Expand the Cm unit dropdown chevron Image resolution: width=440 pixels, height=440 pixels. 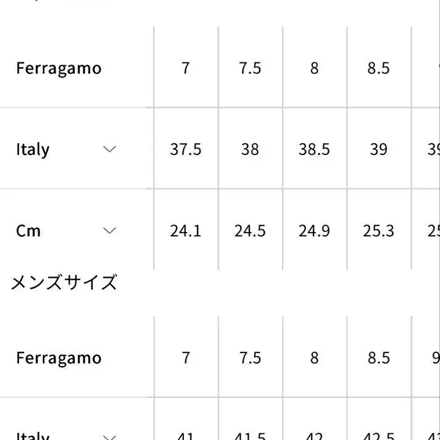click(x=109, y=230)
